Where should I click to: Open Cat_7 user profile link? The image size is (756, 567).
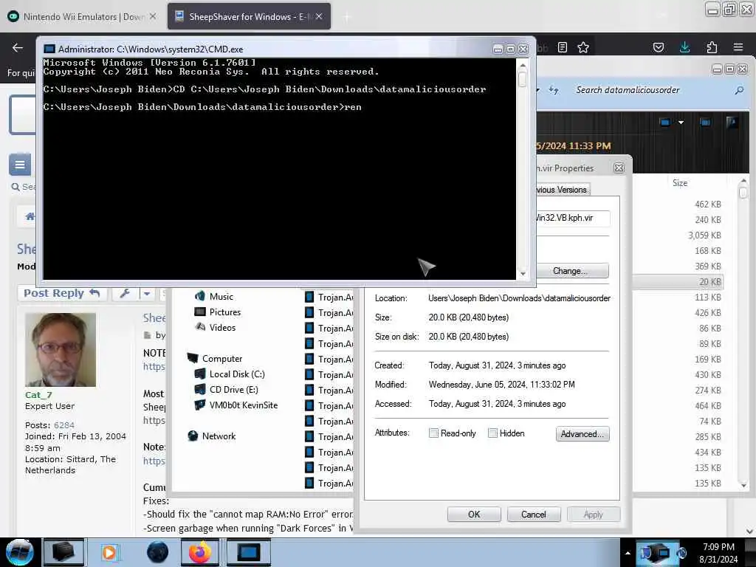tap(38, 395)
